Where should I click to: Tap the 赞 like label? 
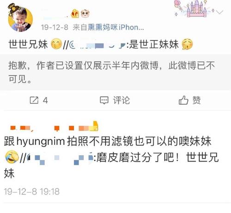click(x=196, y=100)
